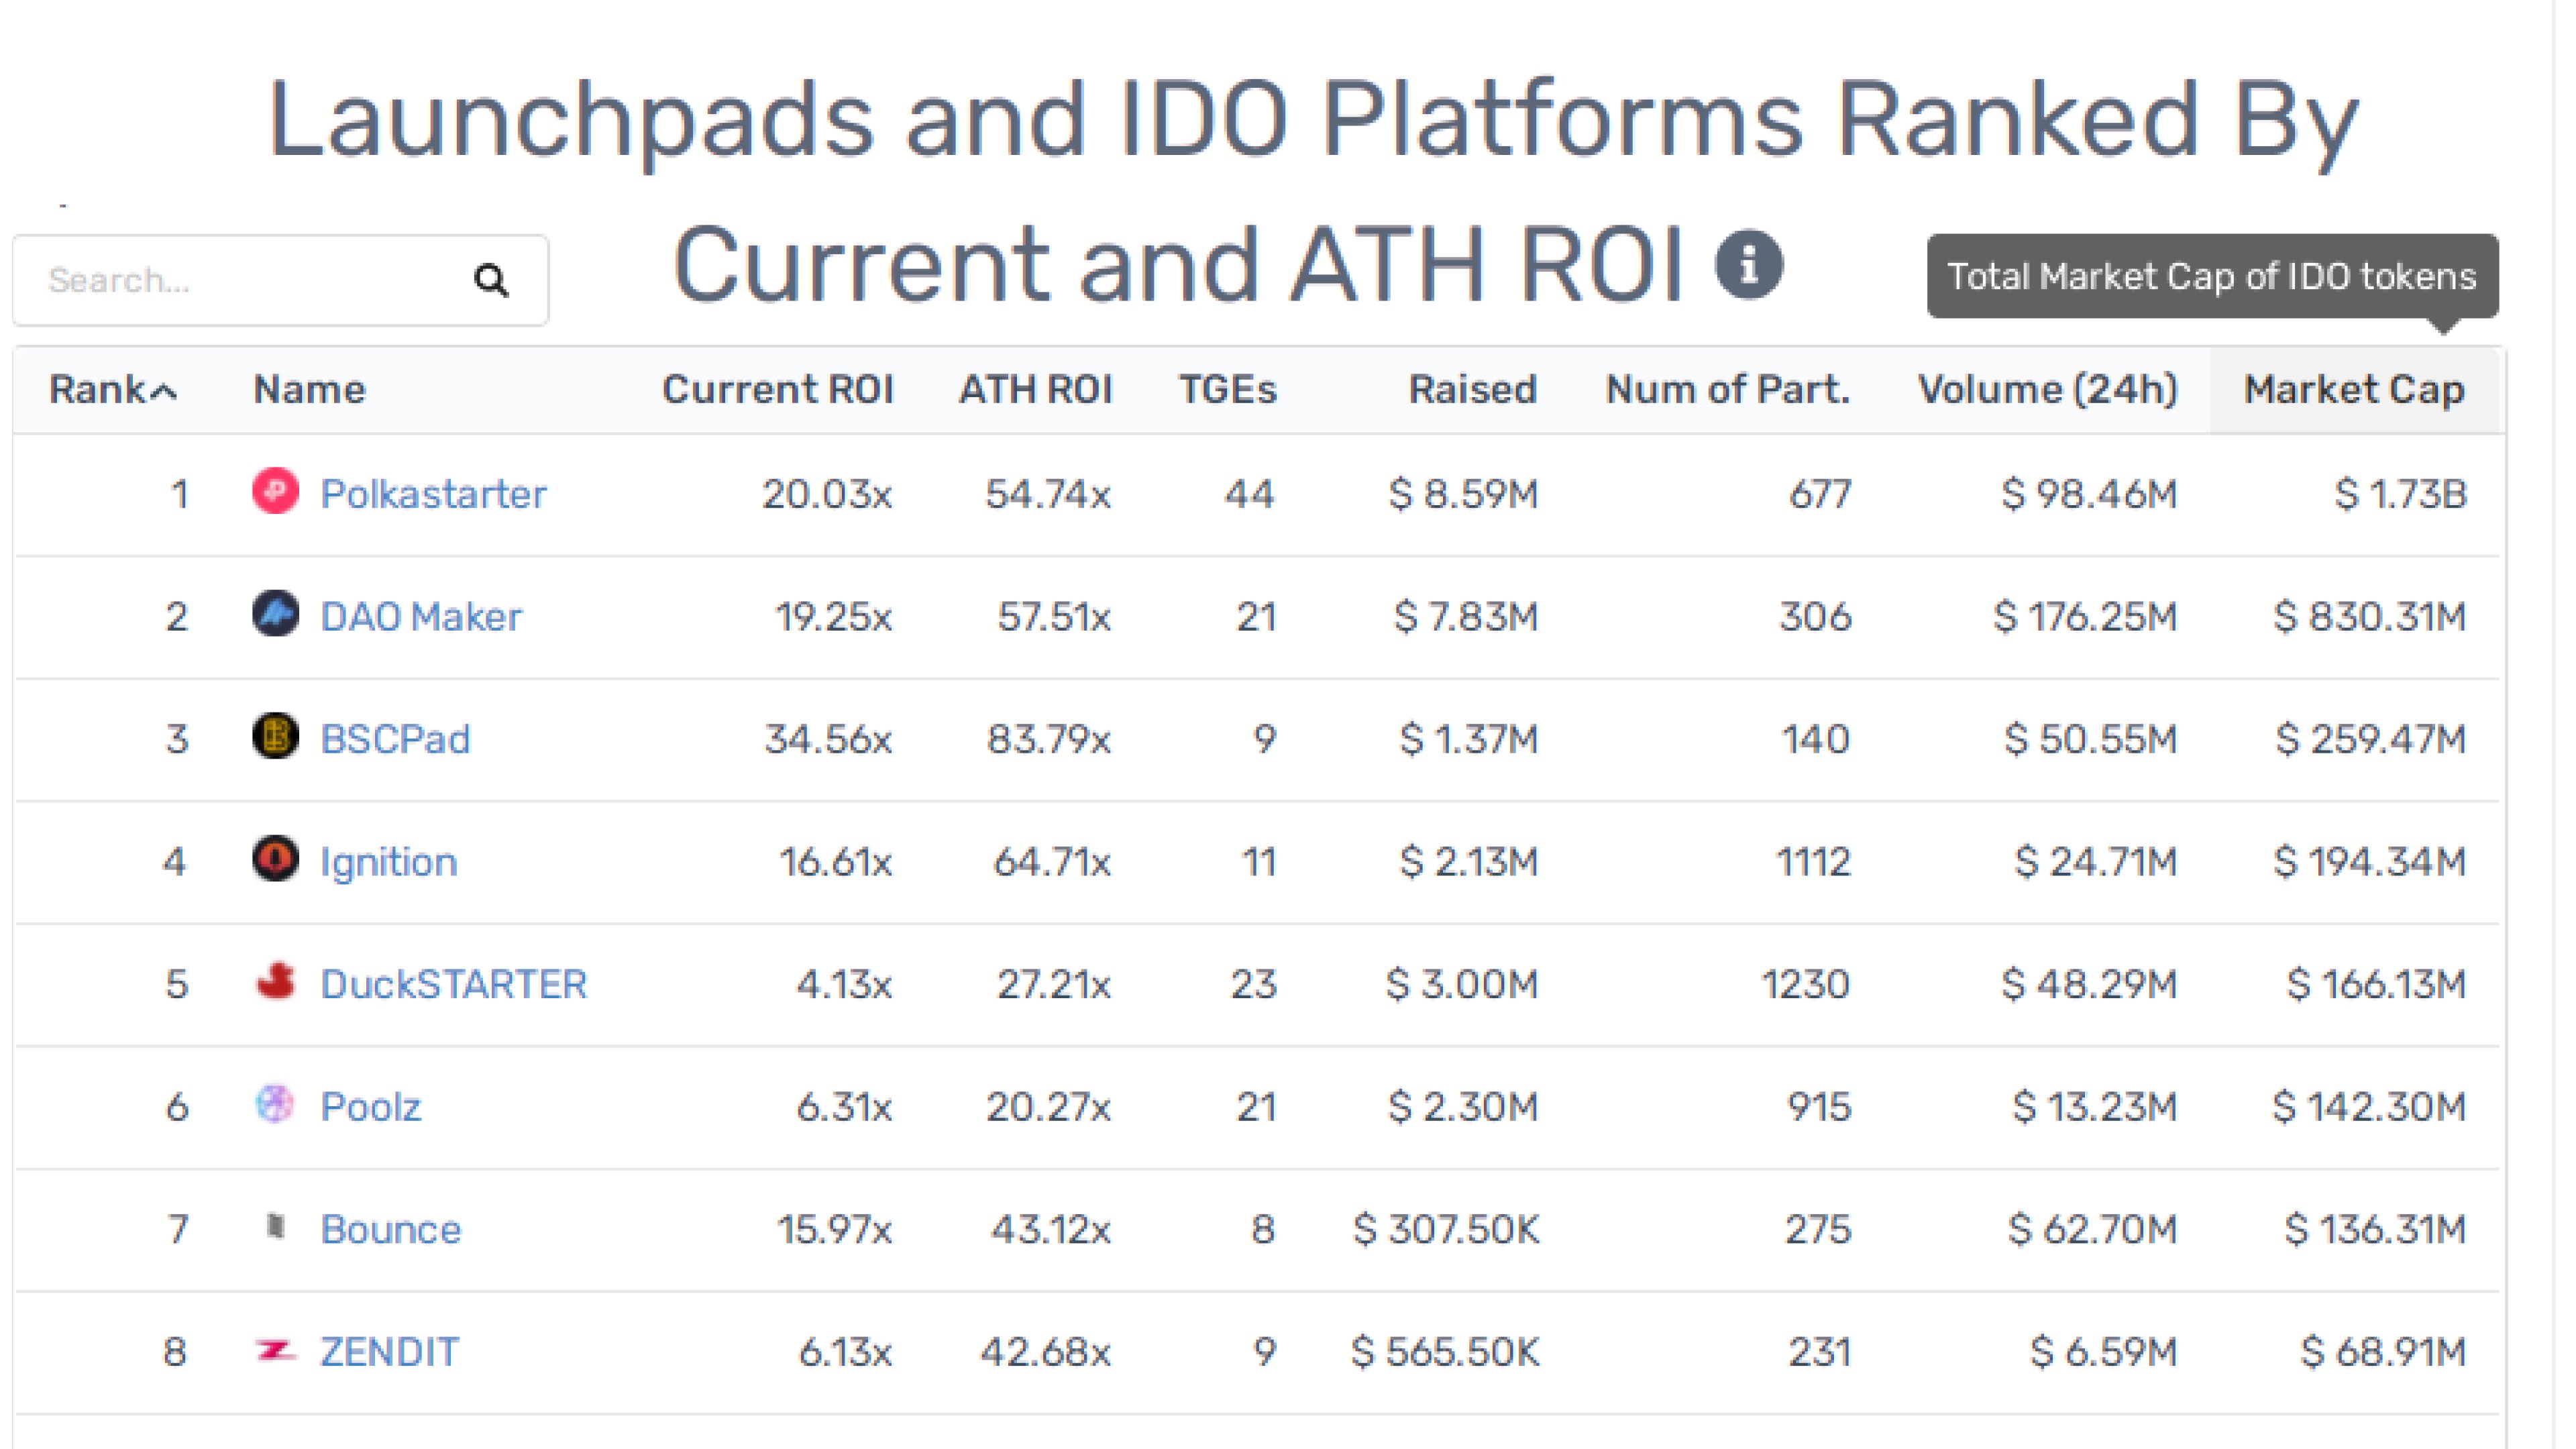Select Poolz's $ 13.23M volume
The height and width of the screenshot is (1449, 2576).
[x=2095, y=1107]
